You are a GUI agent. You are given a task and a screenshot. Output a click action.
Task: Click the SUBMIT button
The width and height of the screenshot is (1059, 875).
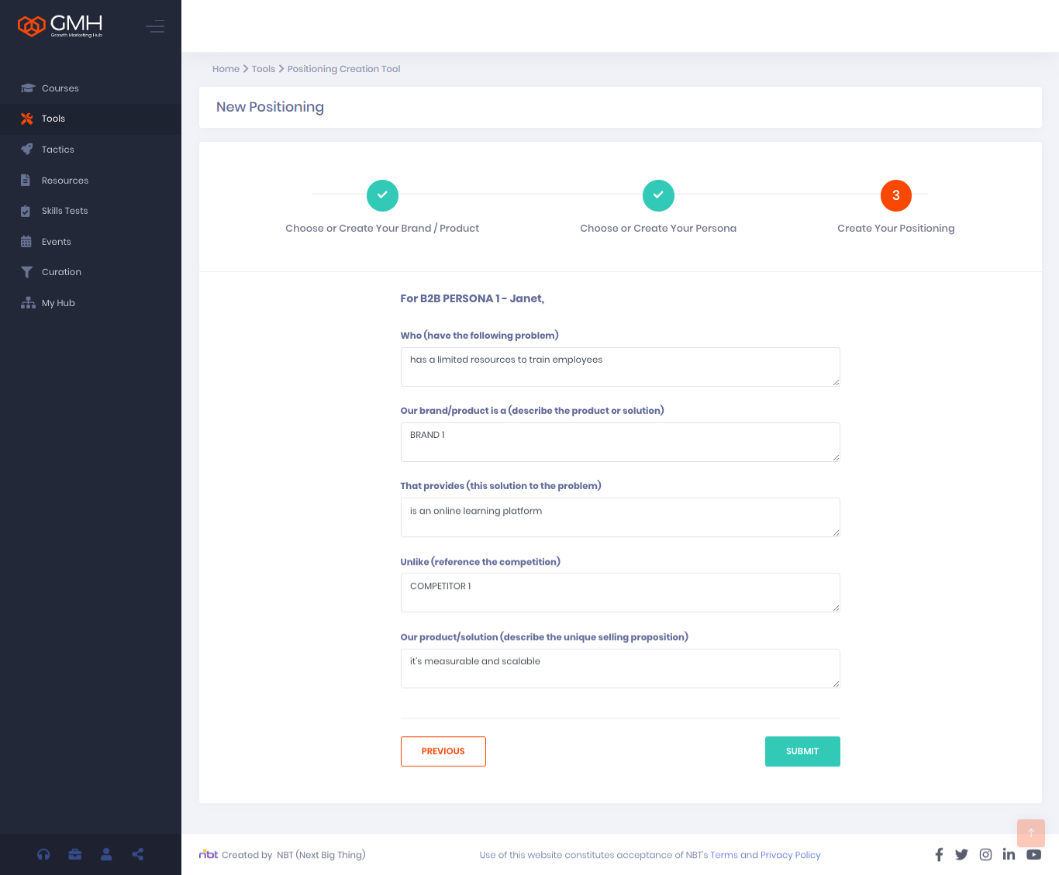(x=802, y=751)
